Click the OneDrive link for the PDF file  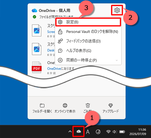pos(54,69)
